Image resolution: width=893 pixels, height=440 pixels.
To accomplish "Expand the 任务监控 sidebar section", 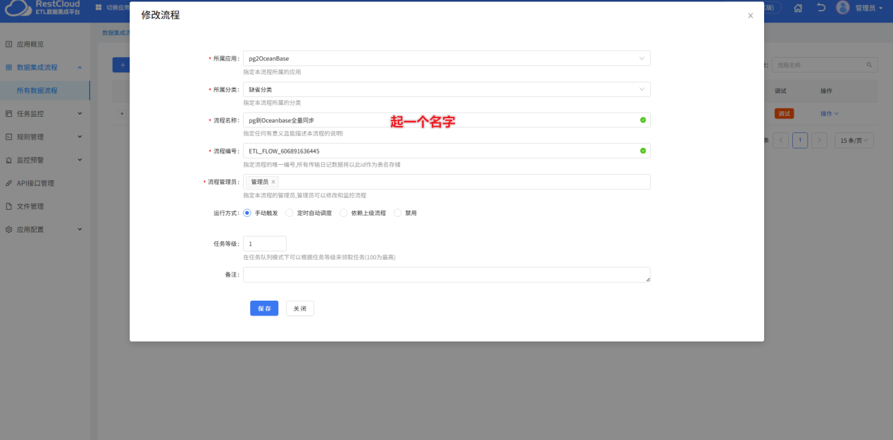I will [x=80, y=113].
